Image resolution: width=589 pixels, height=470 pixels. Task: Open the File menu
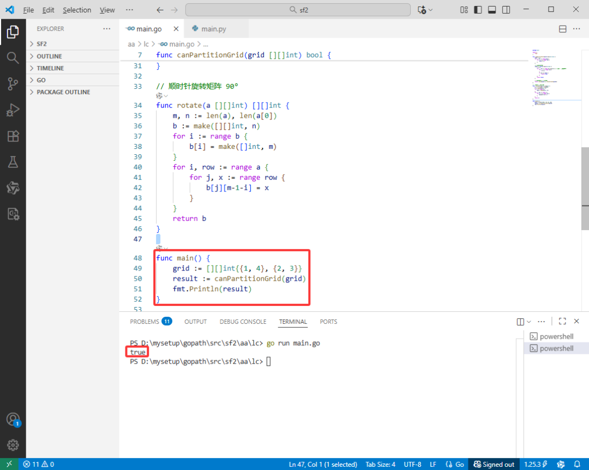tap(28, 10)
